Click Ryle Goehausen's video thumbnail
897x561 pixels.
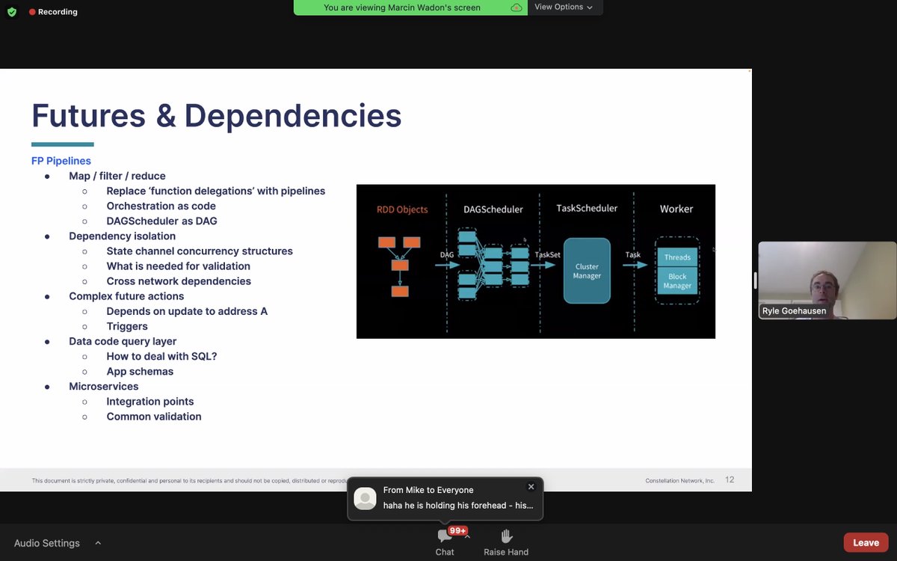pyautogui.click(x=827, y=280)
